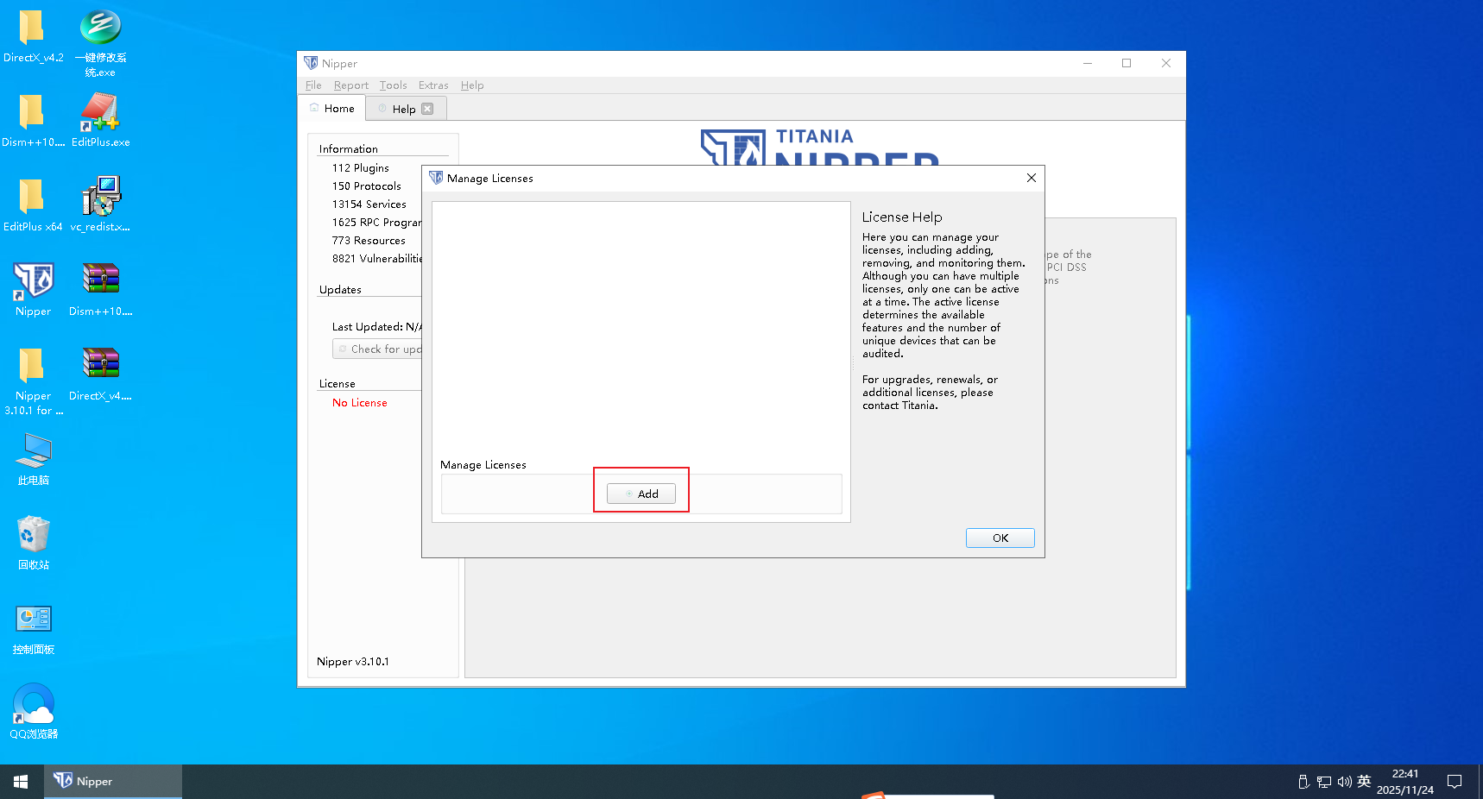Open the volume control in system tray
The height and width of the screenshot is (799, 1483).
point(1344,782)
